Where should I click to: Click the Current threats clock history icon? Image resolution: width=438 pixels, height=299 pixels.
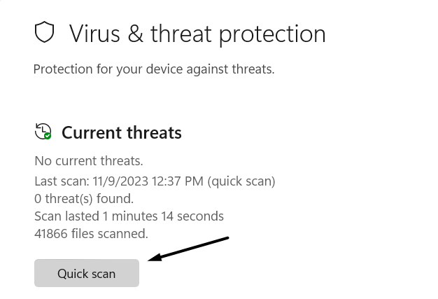point(43,132)
